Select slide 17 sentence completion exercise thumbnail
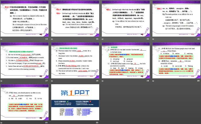 pos(24,60)
